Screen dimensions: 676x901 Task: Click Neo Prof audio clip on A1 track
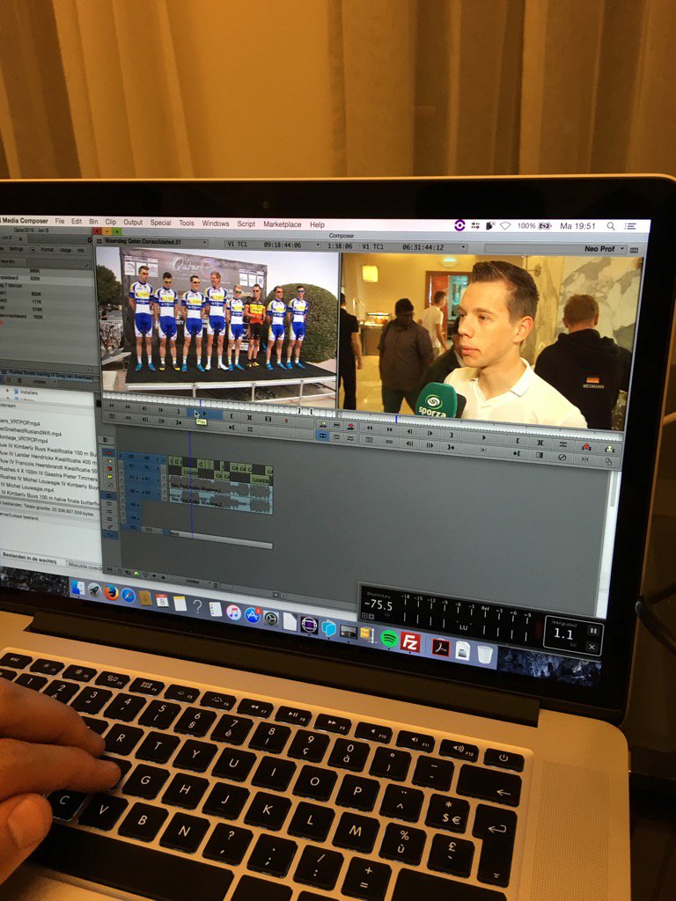pos(219,487)
